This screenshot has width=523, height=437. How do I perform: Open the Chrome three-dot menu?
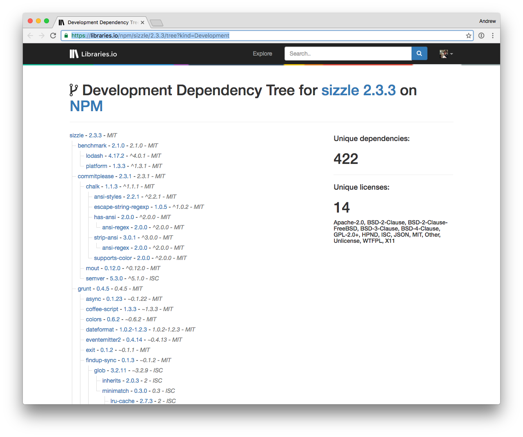tap(493, 36)
